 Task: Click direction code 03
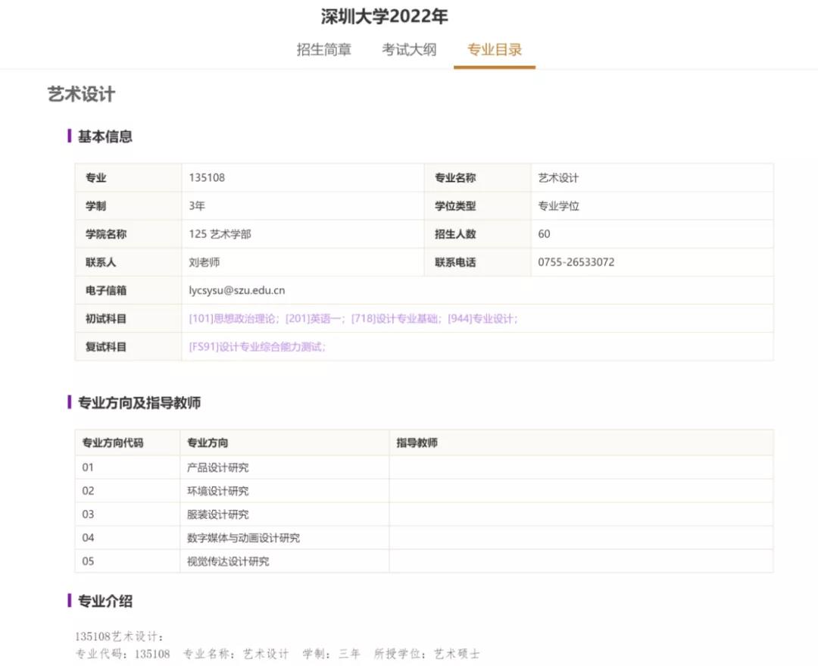(x=88, y=514)
